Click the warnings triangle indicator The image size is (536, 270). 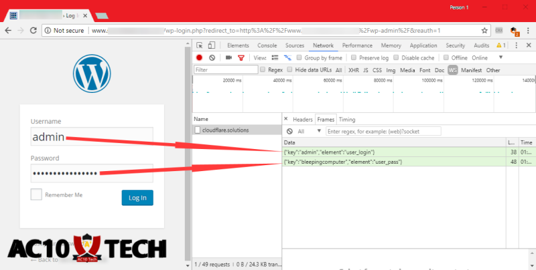pyautogui.click(x=500, y=45)
